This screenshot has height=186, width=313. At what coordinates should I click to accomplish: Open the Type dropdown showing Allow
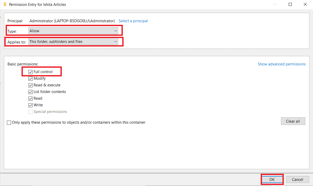coord(73,30)
